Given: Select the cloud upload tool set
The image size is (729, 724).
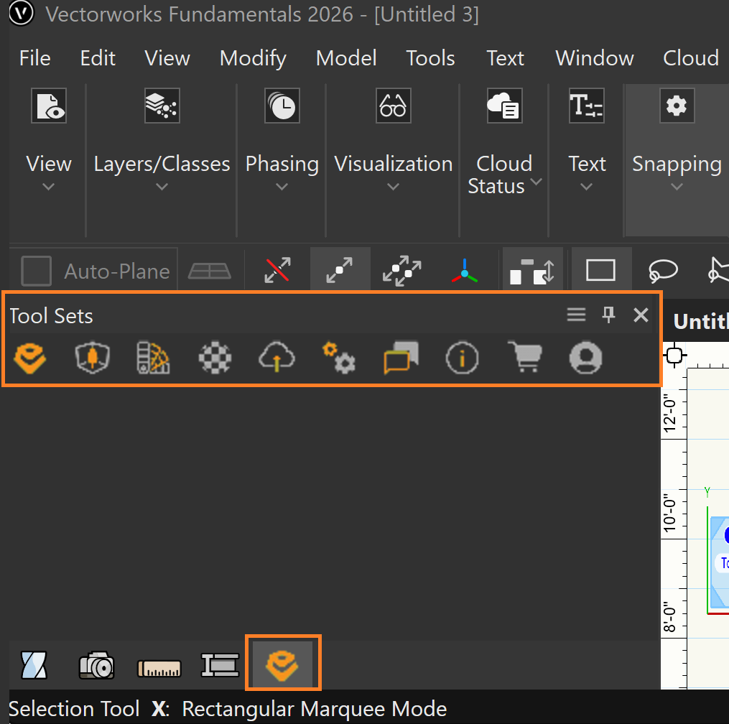Looking at the screenshot, I should coord(277,358).
